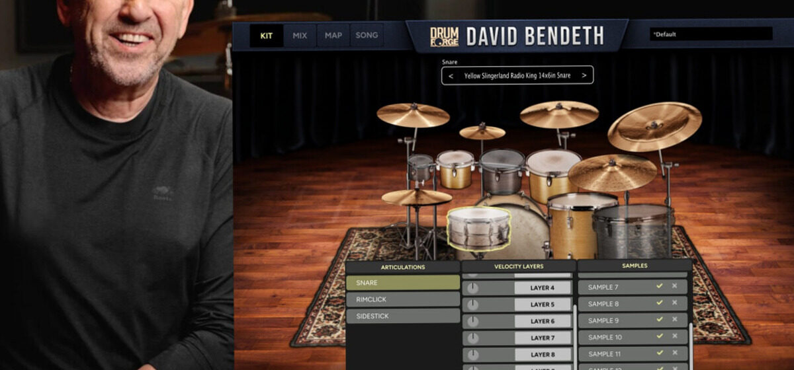Open the SONG tab

click(x=367, y=36)
